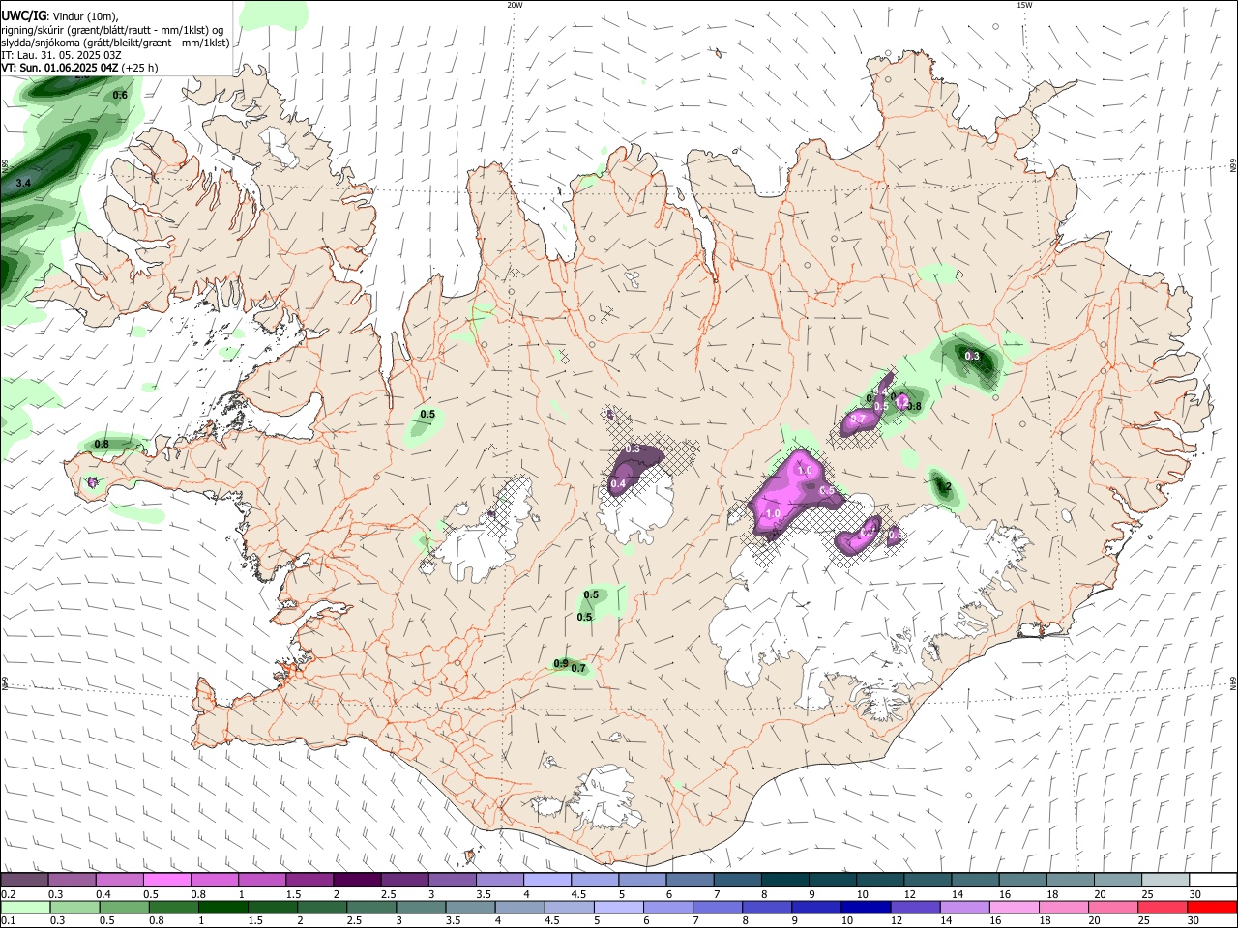Click the crimson 25 swatch in lower legend
Image resolution: width=1238 pixels, height=928 pixels.
tap(1163, 908)
